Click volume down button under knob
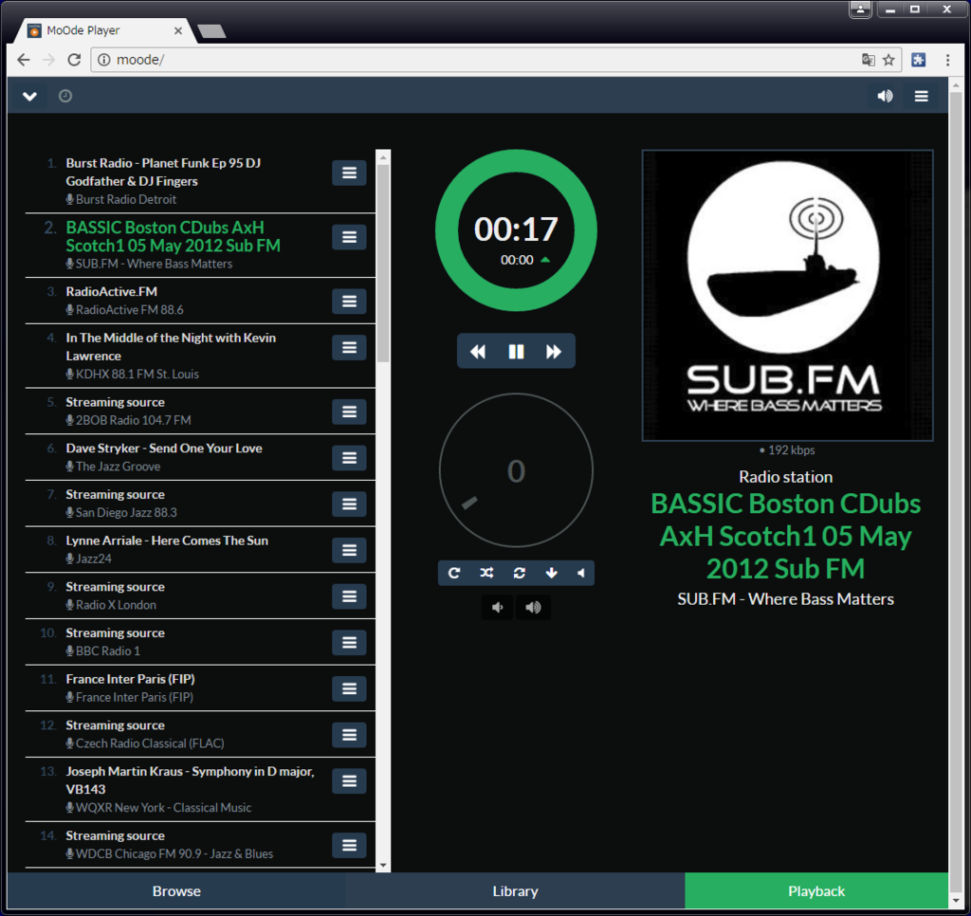 coord(497,608)
